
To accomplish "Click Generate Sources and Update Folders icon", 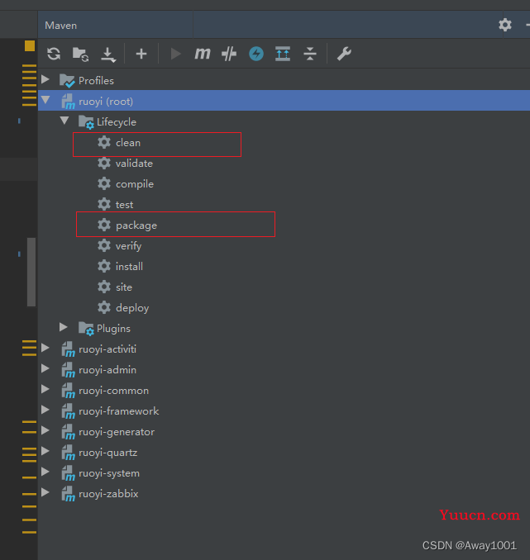I will point(80,54).
